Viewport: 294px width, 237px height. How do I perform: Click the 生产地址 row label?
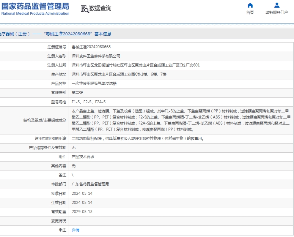click(58, 74)
